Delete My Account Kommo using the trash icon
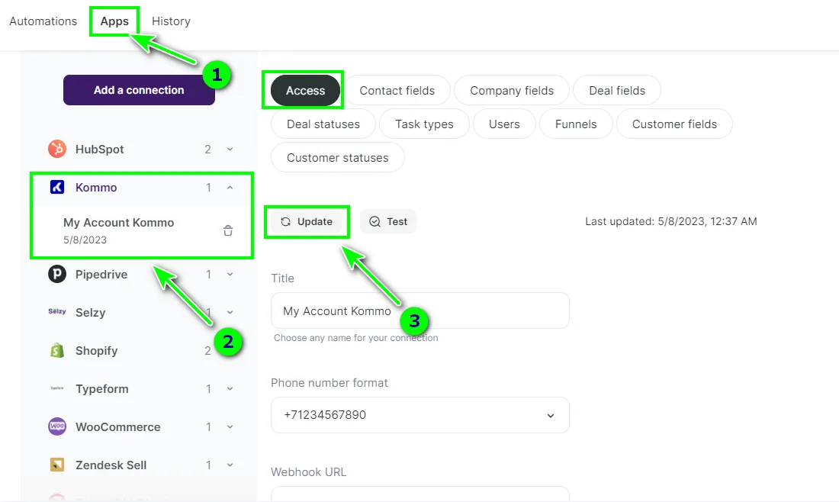Image resolution: width=839 pixels, height=502 pixels. pyautogui.click(x=227, y=230)
